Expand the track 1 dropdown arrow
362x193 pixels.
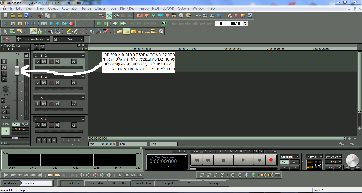83,56
